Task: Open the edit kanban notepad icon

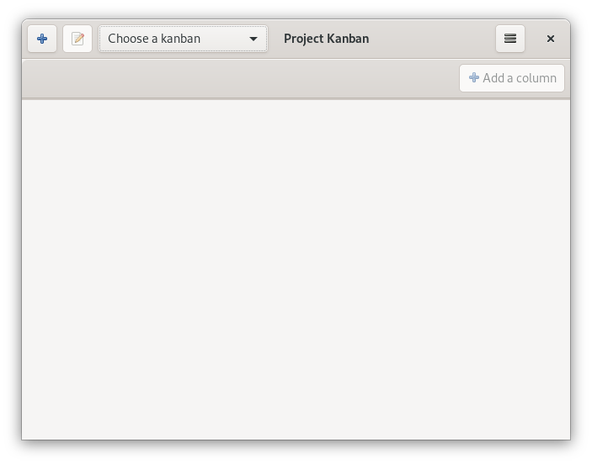Action: coord(77,39)
